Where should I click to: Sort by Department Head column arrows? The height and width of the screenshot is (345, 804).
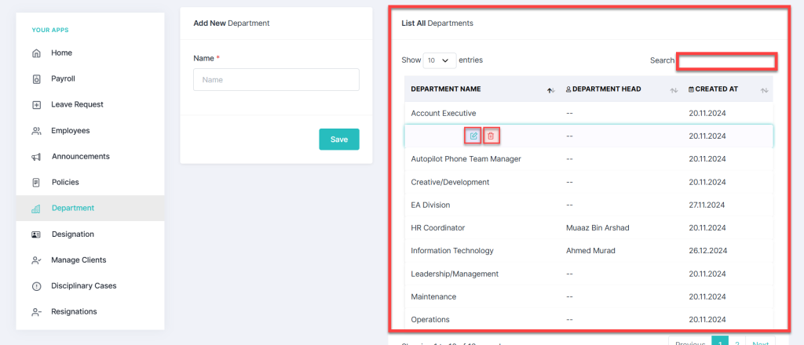click(674, 90)
